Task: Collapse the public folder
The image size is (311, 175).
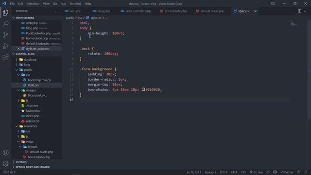Action: pos(28,70)
